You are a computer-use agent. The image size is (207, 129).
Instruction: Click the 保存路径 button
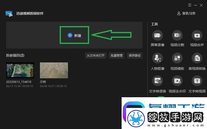coord(135,55)
